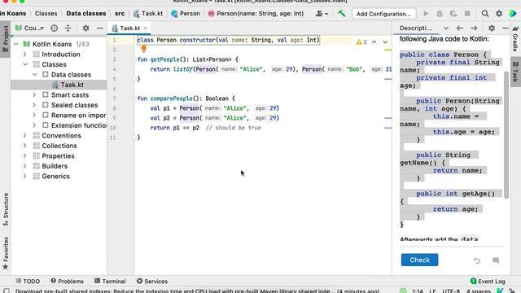
Task: Click Add Configuration button
Action: (383, 14)
